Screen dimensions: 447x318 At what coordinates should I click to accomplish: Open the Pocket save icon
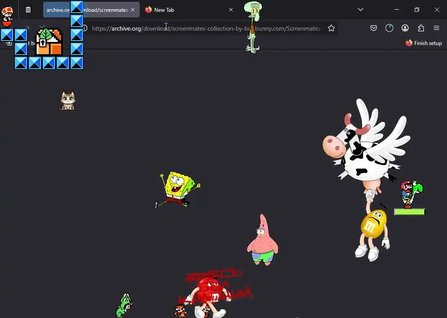(374, 28)
